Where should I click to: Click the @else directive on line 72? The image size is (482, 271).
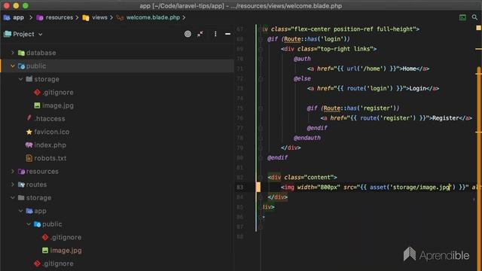point(302,78)
